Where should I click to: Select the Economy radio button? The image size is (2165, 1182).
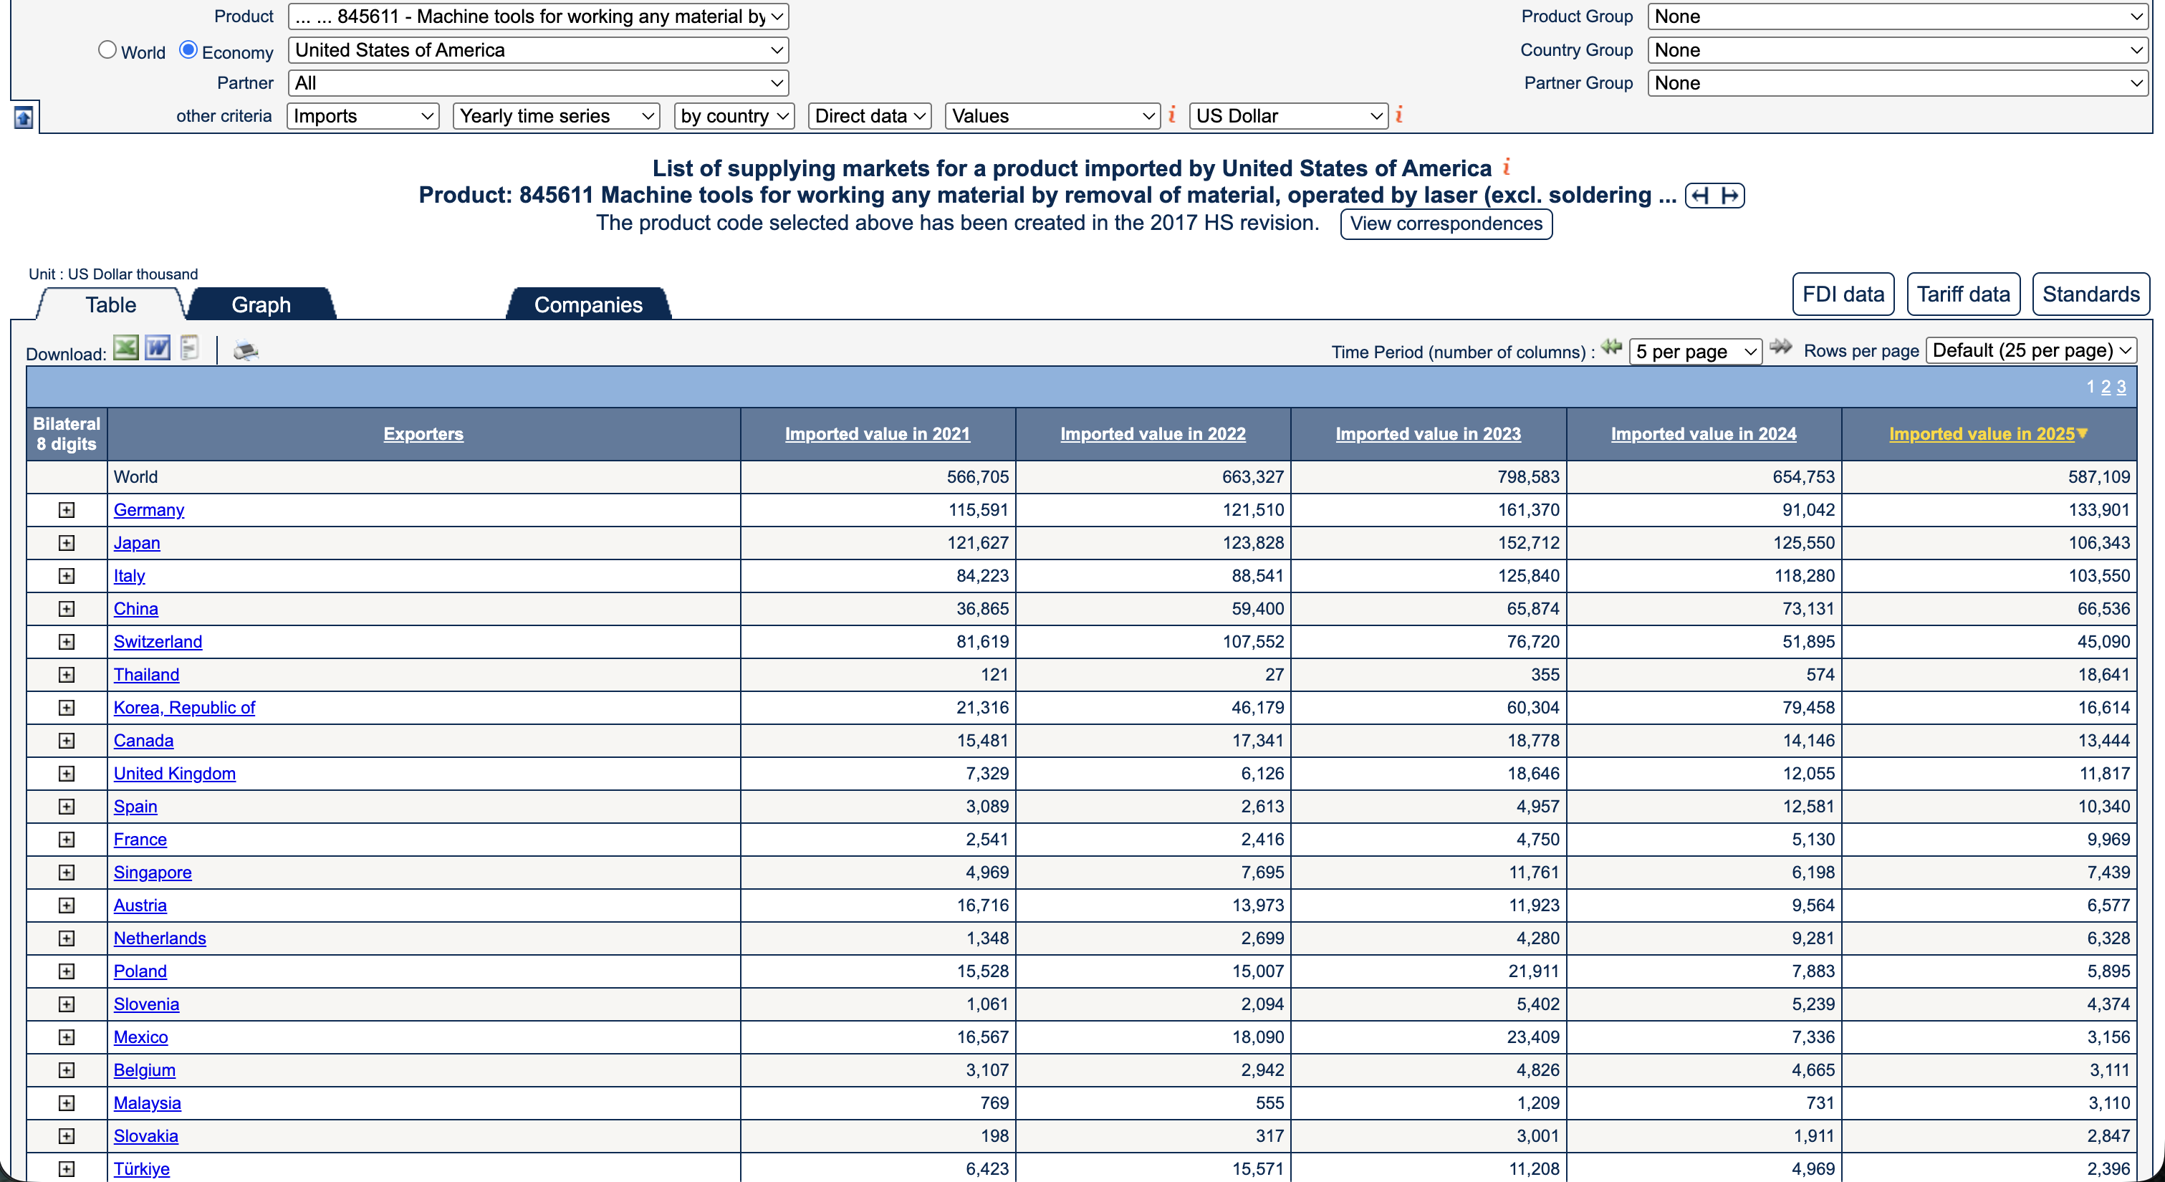coord(188,50)
